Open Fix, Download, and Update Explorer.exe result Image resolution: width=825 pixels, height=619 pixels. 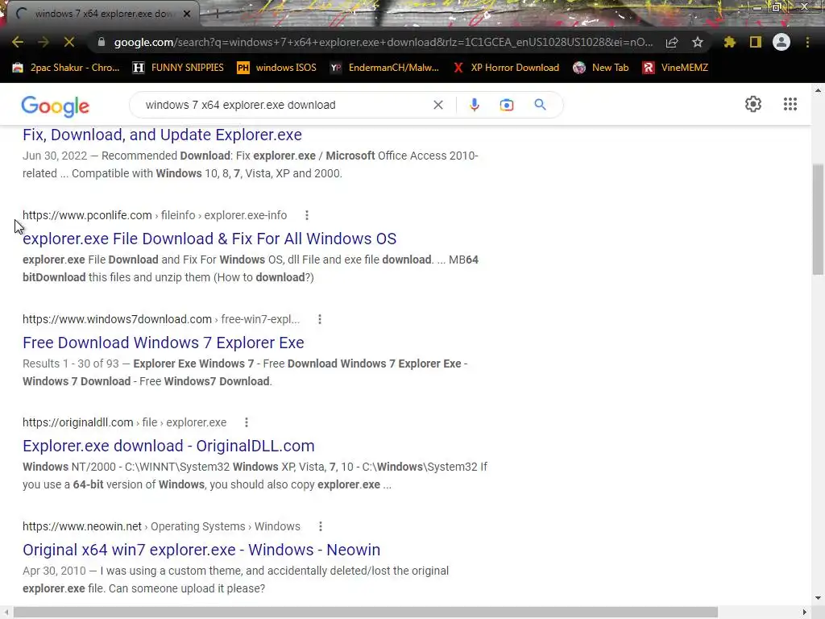(162, 135)
